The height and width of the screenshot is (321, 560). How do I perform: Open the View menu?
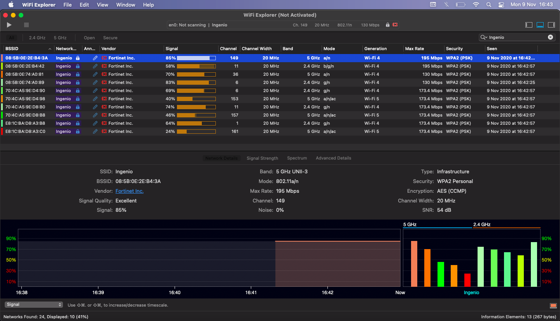[103, 5]
